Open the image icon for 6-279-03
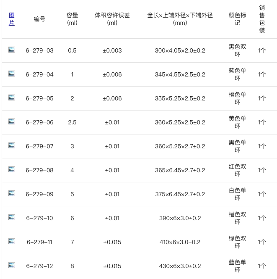The image size is (277, 279). [12, 50]
